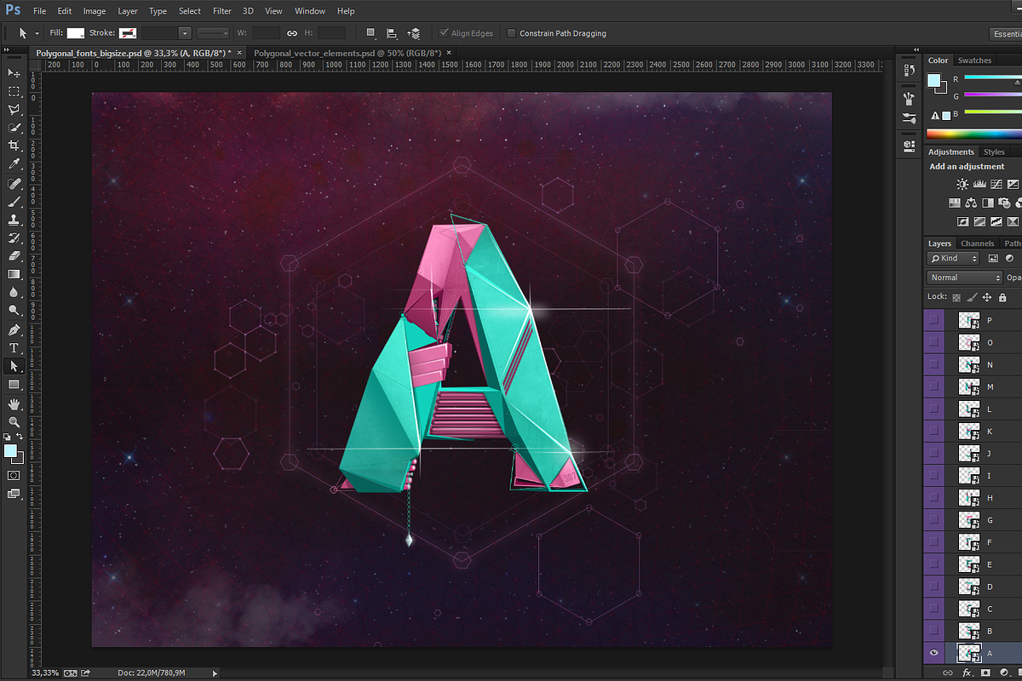
Task: Open the Filter menu
Action: (222, 11)
